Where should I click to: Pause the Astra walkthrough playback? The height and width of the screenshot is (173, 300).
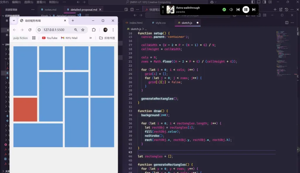tap(246, 9)
